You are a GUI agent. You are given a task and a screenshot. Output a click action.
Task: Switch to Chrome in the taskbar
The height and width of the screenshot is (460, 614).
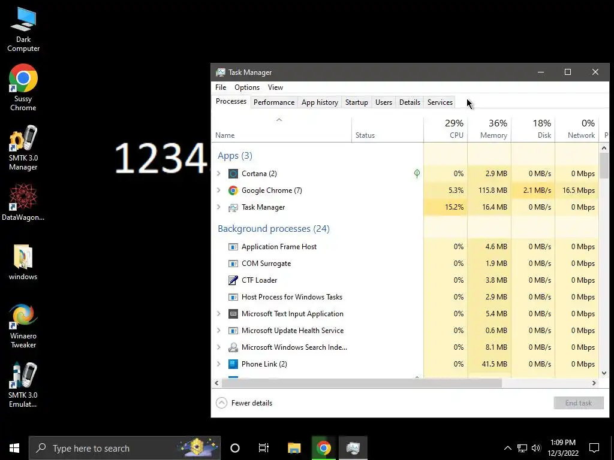click(x=323, y=448)
